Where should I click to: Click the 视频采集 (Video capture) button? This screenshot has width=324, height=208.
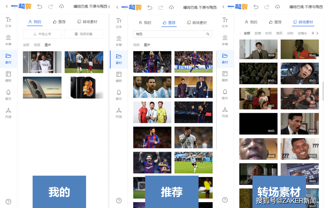(83, 34)
